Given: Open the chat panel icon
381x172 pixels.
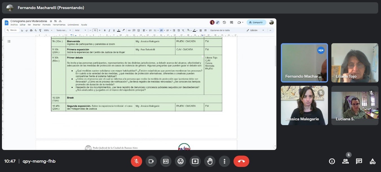Looking at the screenshot, I should pyautogui.click(x=359, y=161).
